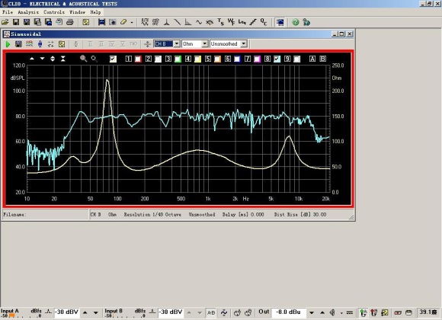The width and height of the screenshot is (442, 320).
Task: Expand the Unsmoothed smoothing dropdown
Action: tap(244, 44)
